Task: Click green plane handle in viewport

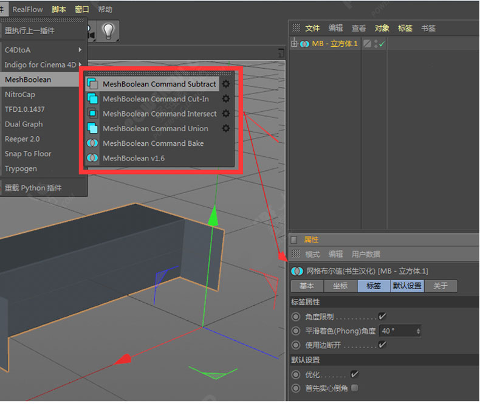Action: click(x=213, y=373)
